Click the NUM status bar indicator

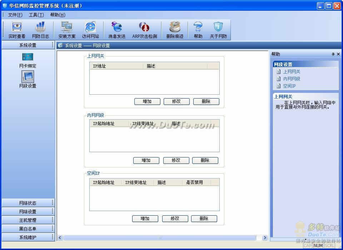318,246
